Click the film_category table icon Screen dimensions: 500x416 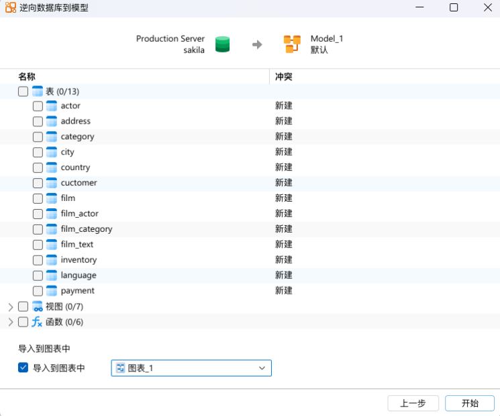point(51,229)
